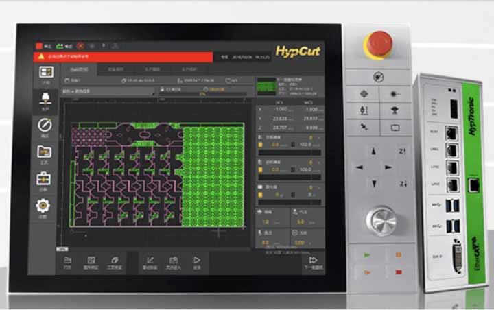This screenshot has height=310, width=494.
Task: Tap the droplet gas key on the control panel
Action: coord(364,110)
